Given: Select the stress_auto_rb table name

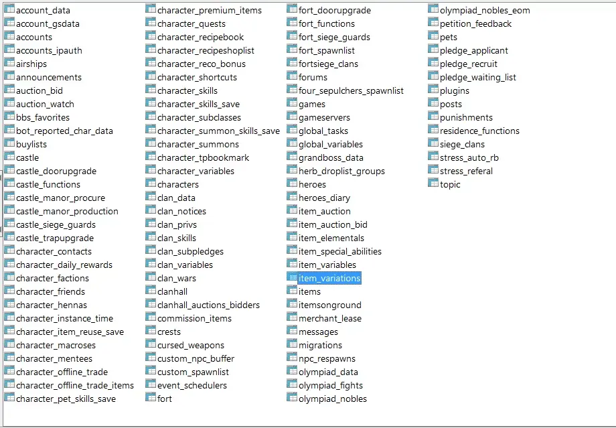Looking at the screenshot, I should coord(469,158).
